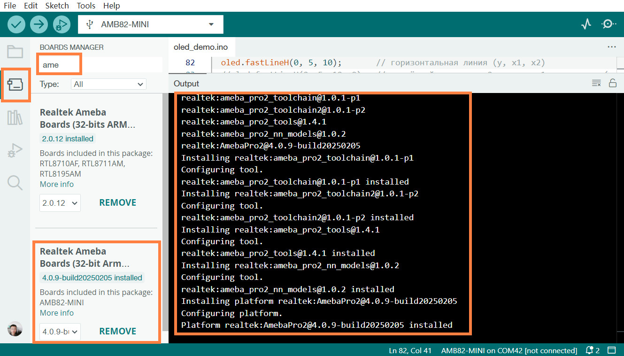Viewport: 624px width, 356px height.
Task: Click the user profile avatar
Action: pyautogui.click(x=15, y=329)
